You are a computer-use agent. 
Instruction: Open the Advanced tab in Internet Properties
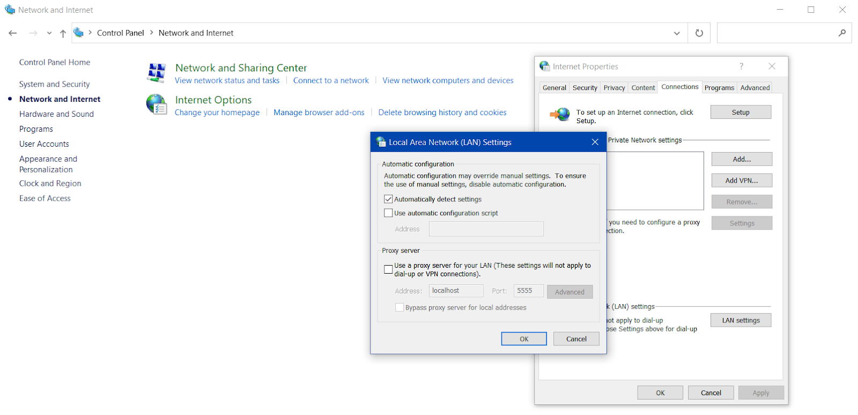click(755, 88)
